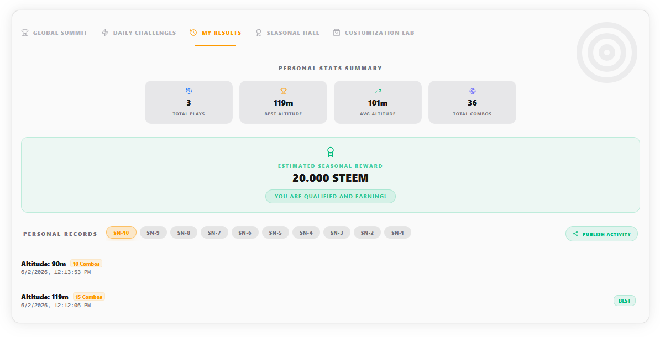Click the history clock icon beside My Results
This screenshot has width=660, height=337.
(x=193, y=33)
